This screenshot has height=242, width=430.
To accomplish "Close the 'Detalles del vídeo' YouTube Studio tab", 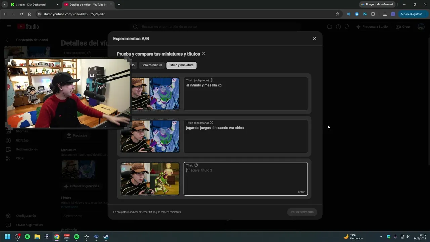I will pyautogui.click(x=111, y=5).
